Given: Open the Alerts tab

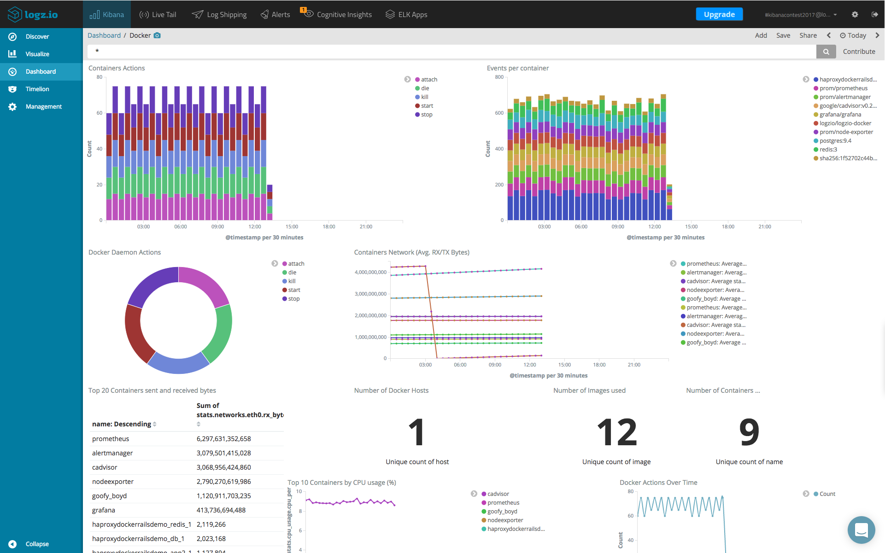Looking at the screenshot, I should [275, 14].
